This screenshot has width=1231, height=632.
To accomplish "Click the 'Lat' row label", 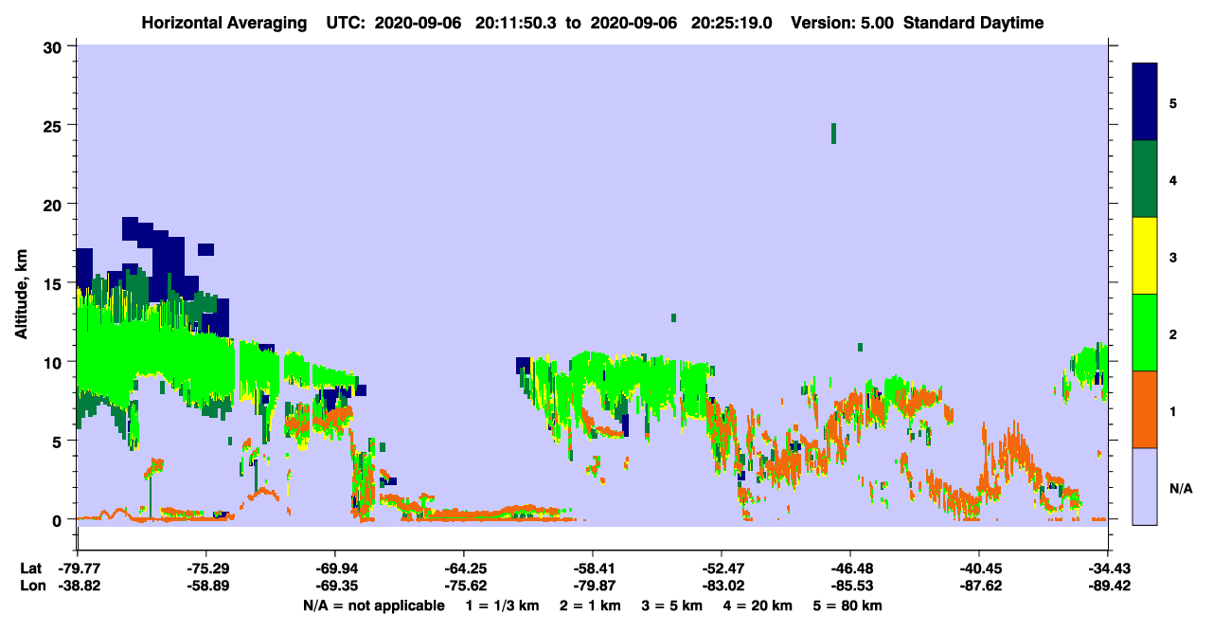I will click(30, 569).
